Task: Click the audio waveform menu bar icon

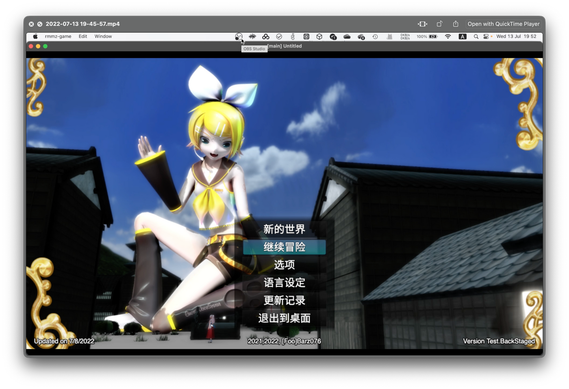Action: tap(252, 37)
